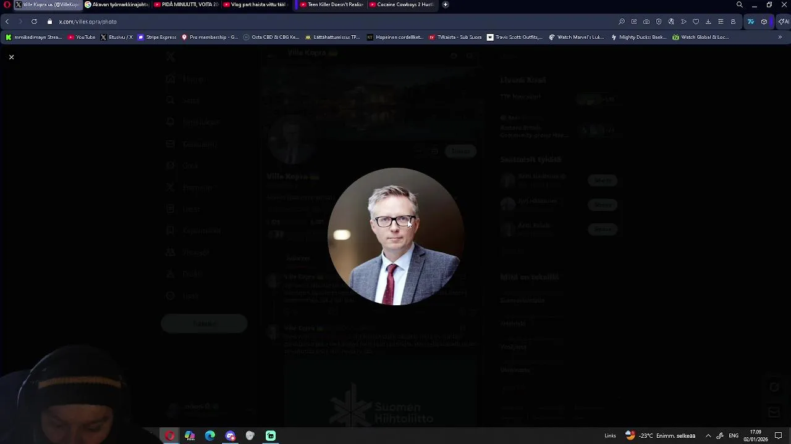Open the Travis Scott Outfits bookmark

[515, 37]
